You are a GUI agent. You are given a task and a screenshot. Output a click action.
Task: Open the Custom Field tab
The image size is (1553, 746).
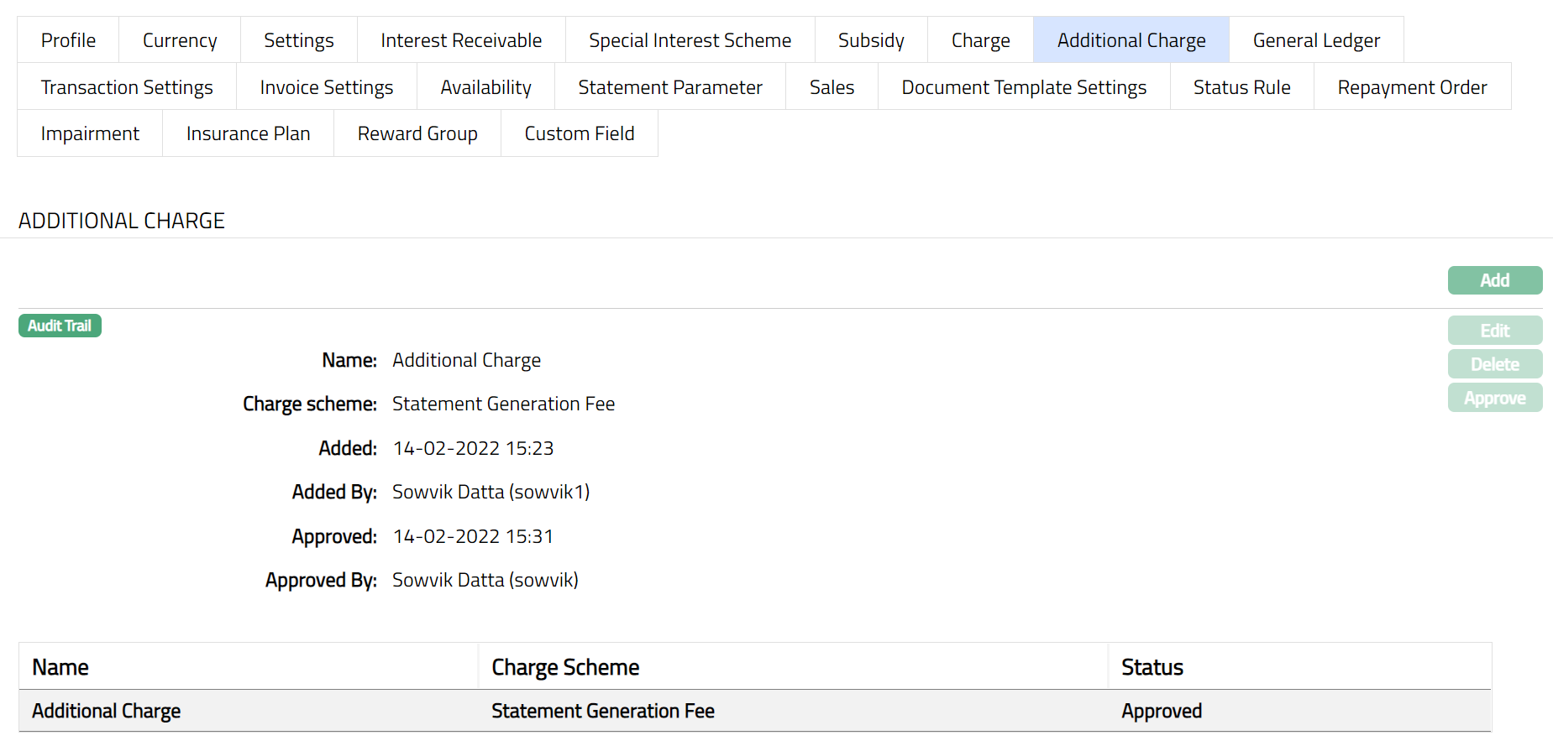[x=580, y=133]
